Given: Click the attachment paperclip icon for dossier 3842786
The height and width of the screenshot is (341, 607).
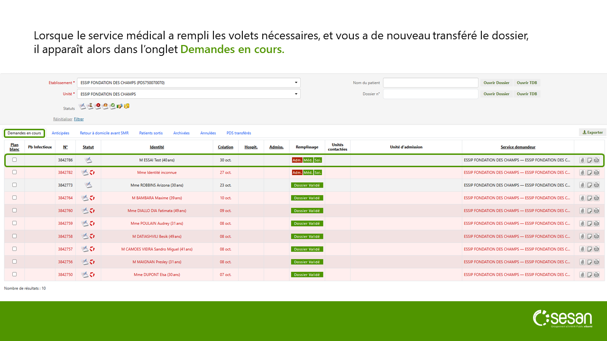Looking at the screenshot, I should [x=582, y=160].
